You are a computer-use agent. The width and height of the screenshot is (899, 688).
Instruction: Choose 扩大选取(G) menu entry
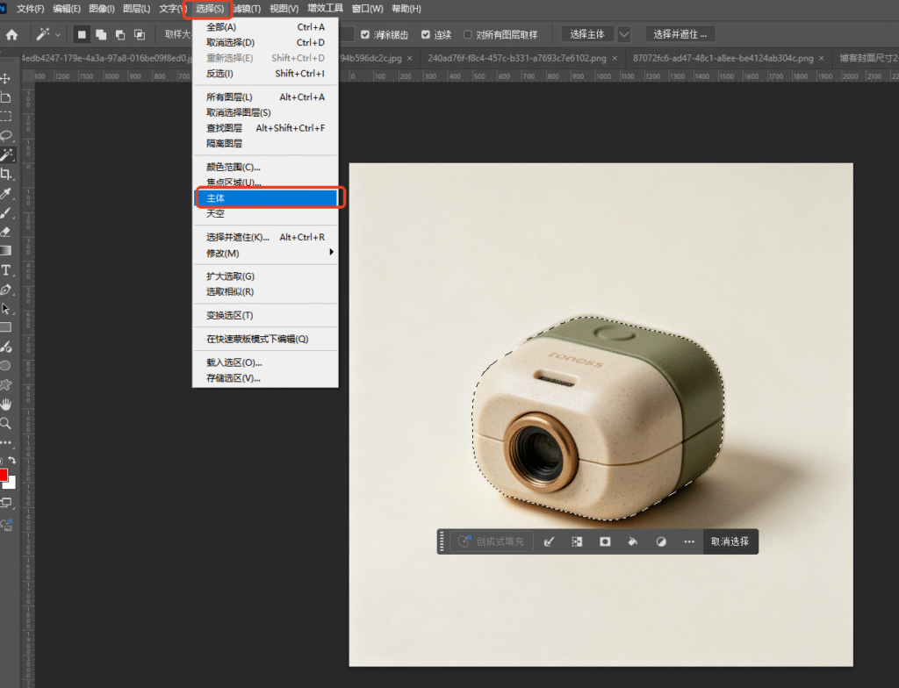(265, 276)
